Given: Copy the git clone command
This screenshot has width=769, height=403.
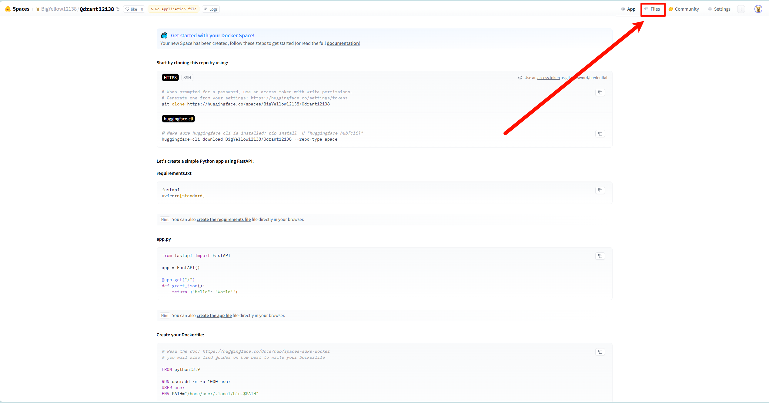Looking at the screenshot, I should pos(600,92).
